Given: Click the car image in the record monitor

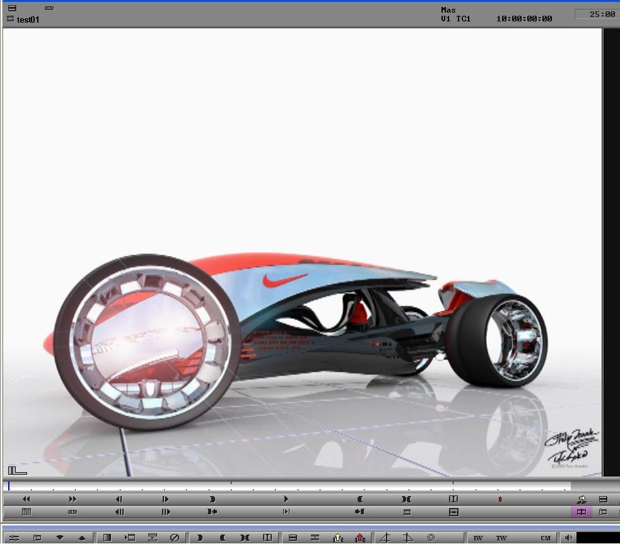Looking at the screenshot, I should [302, 252].
